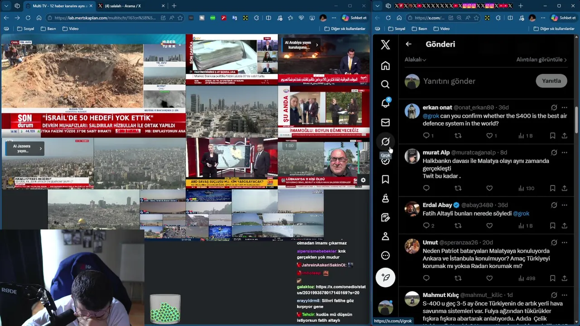Open a new tab in Multi TV window
The width and height of the screenshot is (580, 326).
pos(174,6)
